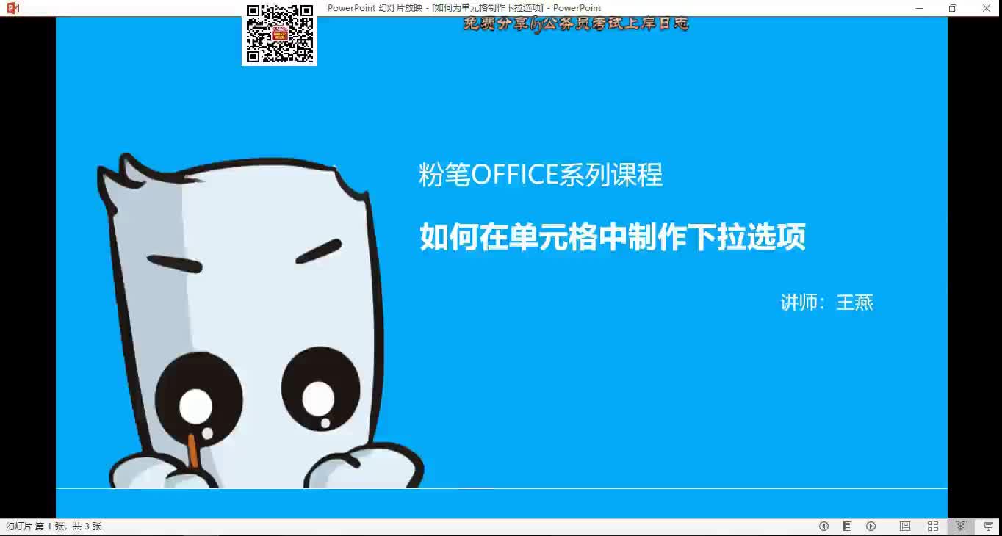Go to the previous slide arrow
Image resolution: width=1002 pixels, height=536 pixels.
tap(823, 526)
